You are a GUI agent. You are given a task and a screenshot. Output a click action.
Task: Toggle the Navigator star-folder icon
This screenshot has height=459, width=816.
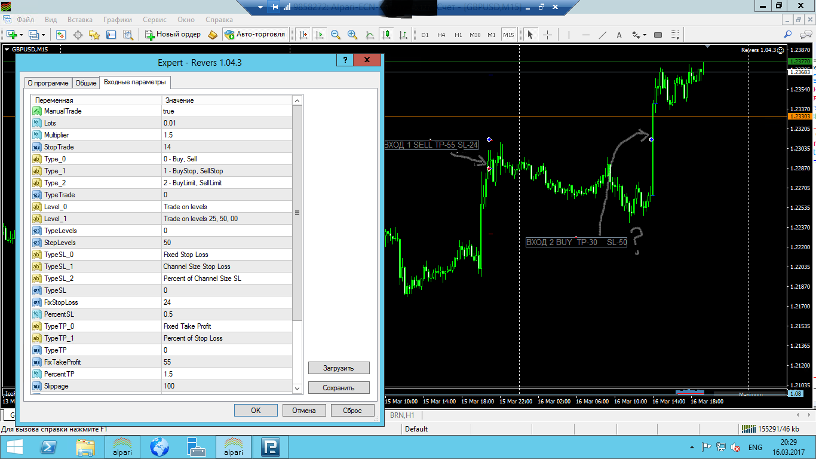point(94,35)
